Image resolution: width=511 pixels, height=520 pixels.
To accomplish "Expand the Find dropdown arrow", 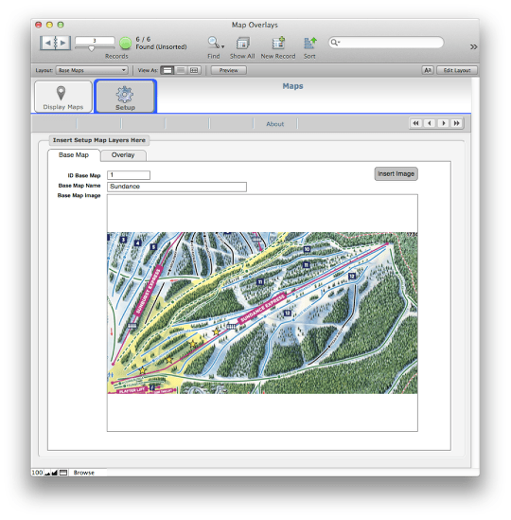I will [223, 46].
